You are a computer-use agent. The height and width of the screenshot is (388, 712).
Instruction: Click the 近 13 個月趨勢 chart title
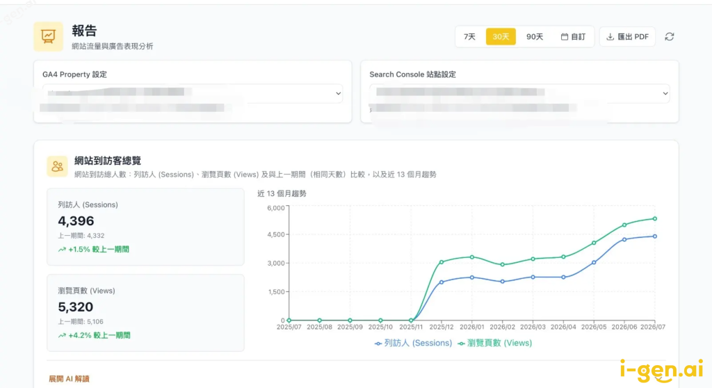coord(282,193)
